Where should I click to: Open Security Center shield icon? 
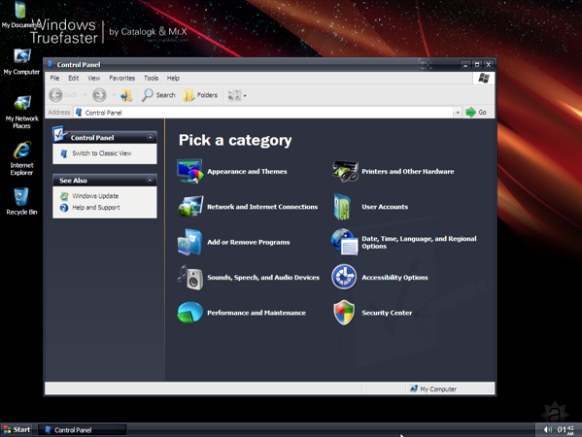coord(344,313)
